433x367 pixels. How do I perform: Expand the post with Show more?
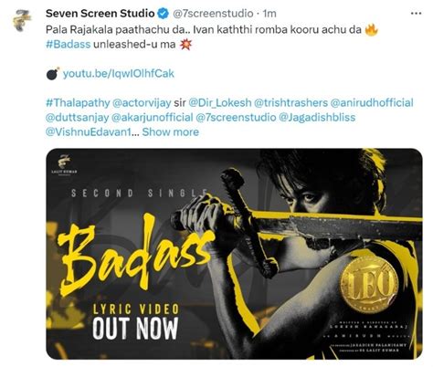tap(171, 131)
